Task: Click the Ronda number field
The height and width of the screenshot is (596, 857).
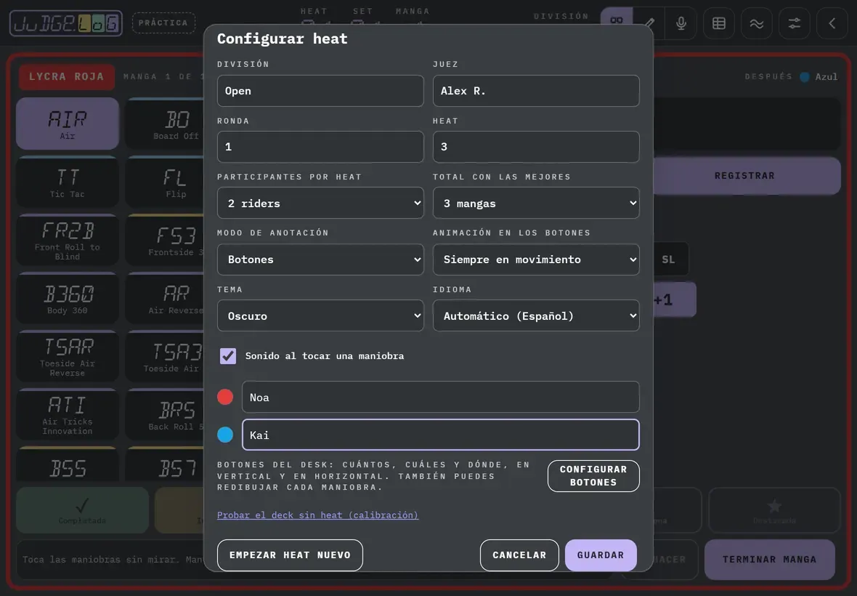Action: pyautogui.click(x=320, y=147)
